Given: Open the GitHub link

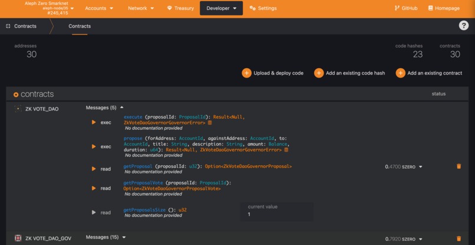Looking at the screenshot, I should (x=406, y=8).
